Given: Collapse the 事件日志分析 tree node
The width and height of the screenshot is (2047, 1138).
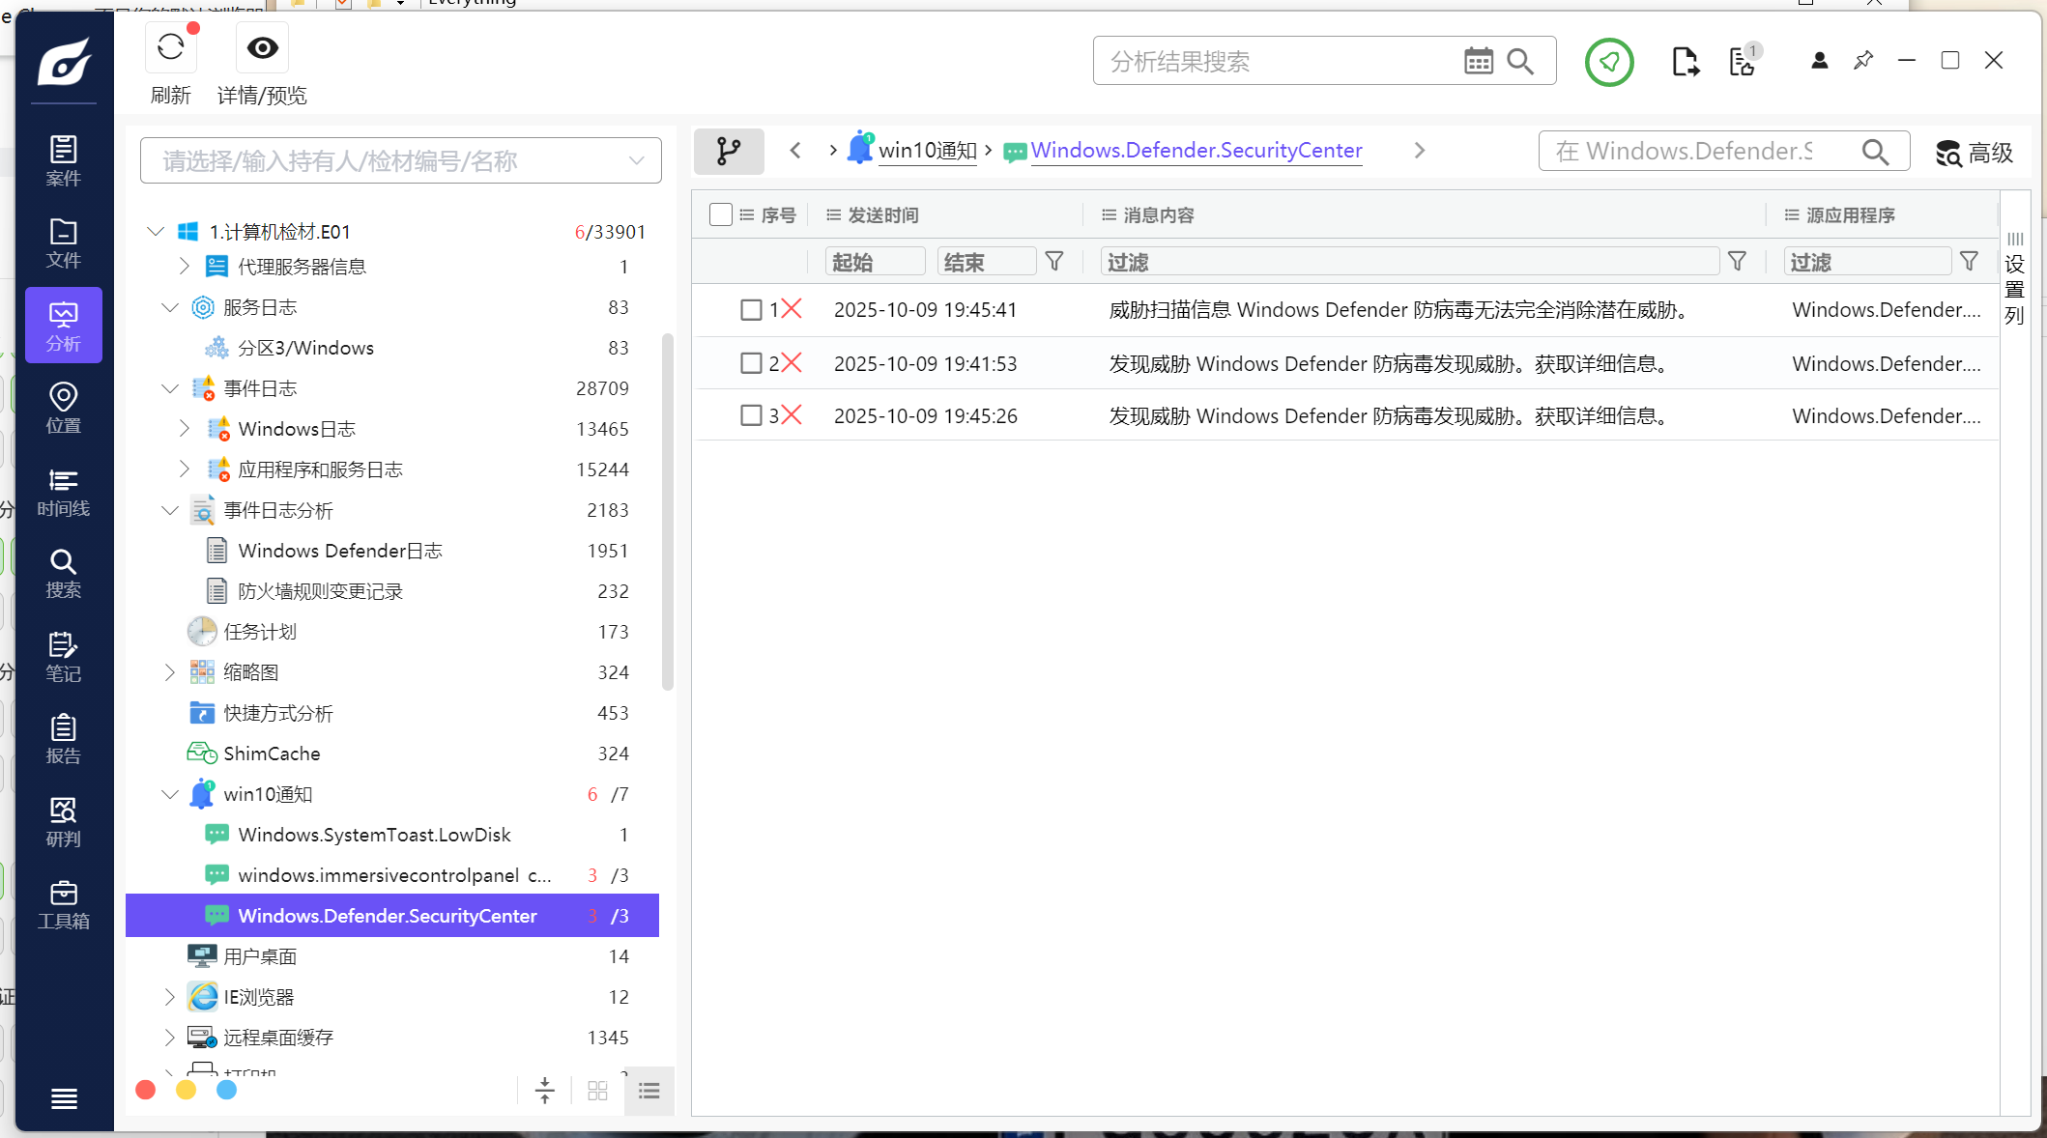Looking at the screenshot, I should pos(170,510).
